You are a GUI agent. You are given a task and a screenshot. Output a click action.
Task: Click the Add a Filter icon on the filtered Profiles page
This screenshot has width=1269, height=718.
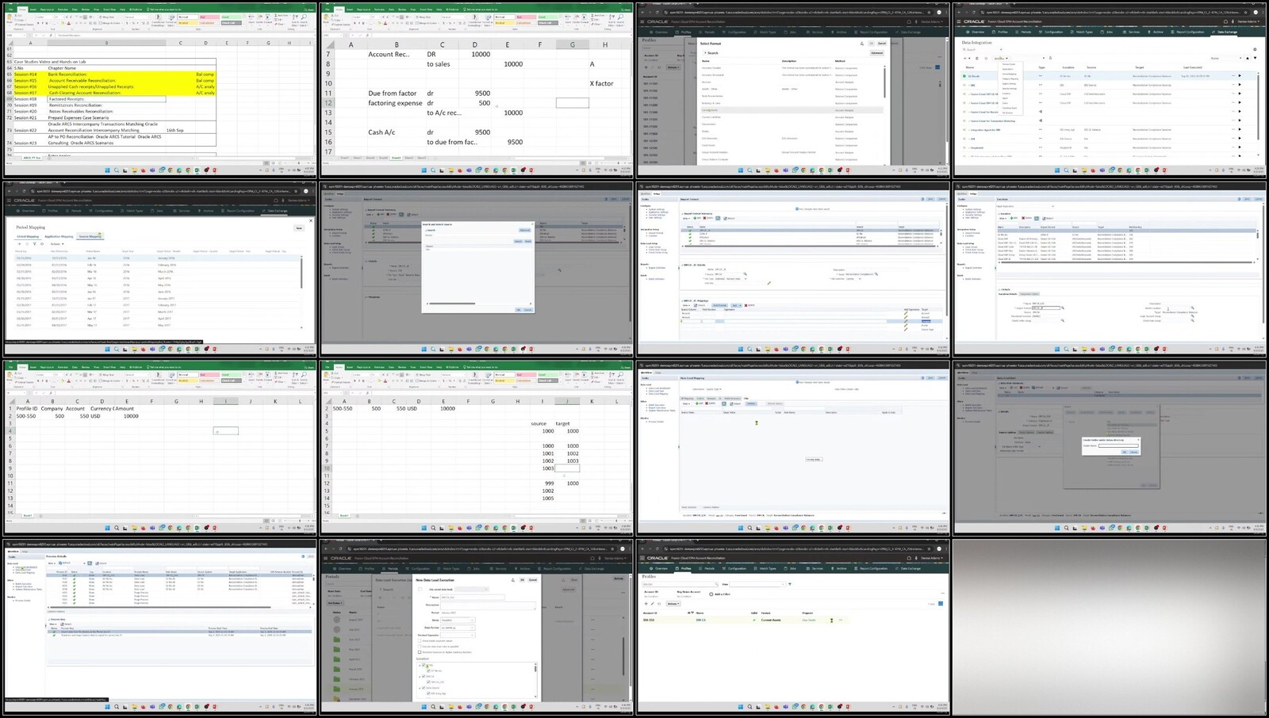(713, 594)
